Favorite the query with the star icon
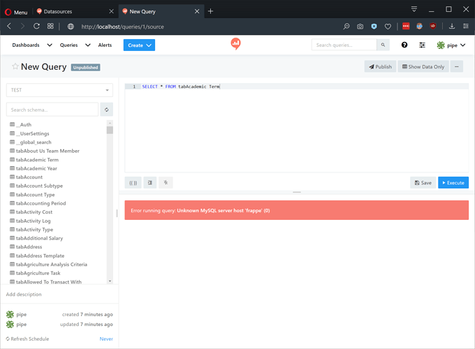475x349 pixels. [x=15, y=66]
